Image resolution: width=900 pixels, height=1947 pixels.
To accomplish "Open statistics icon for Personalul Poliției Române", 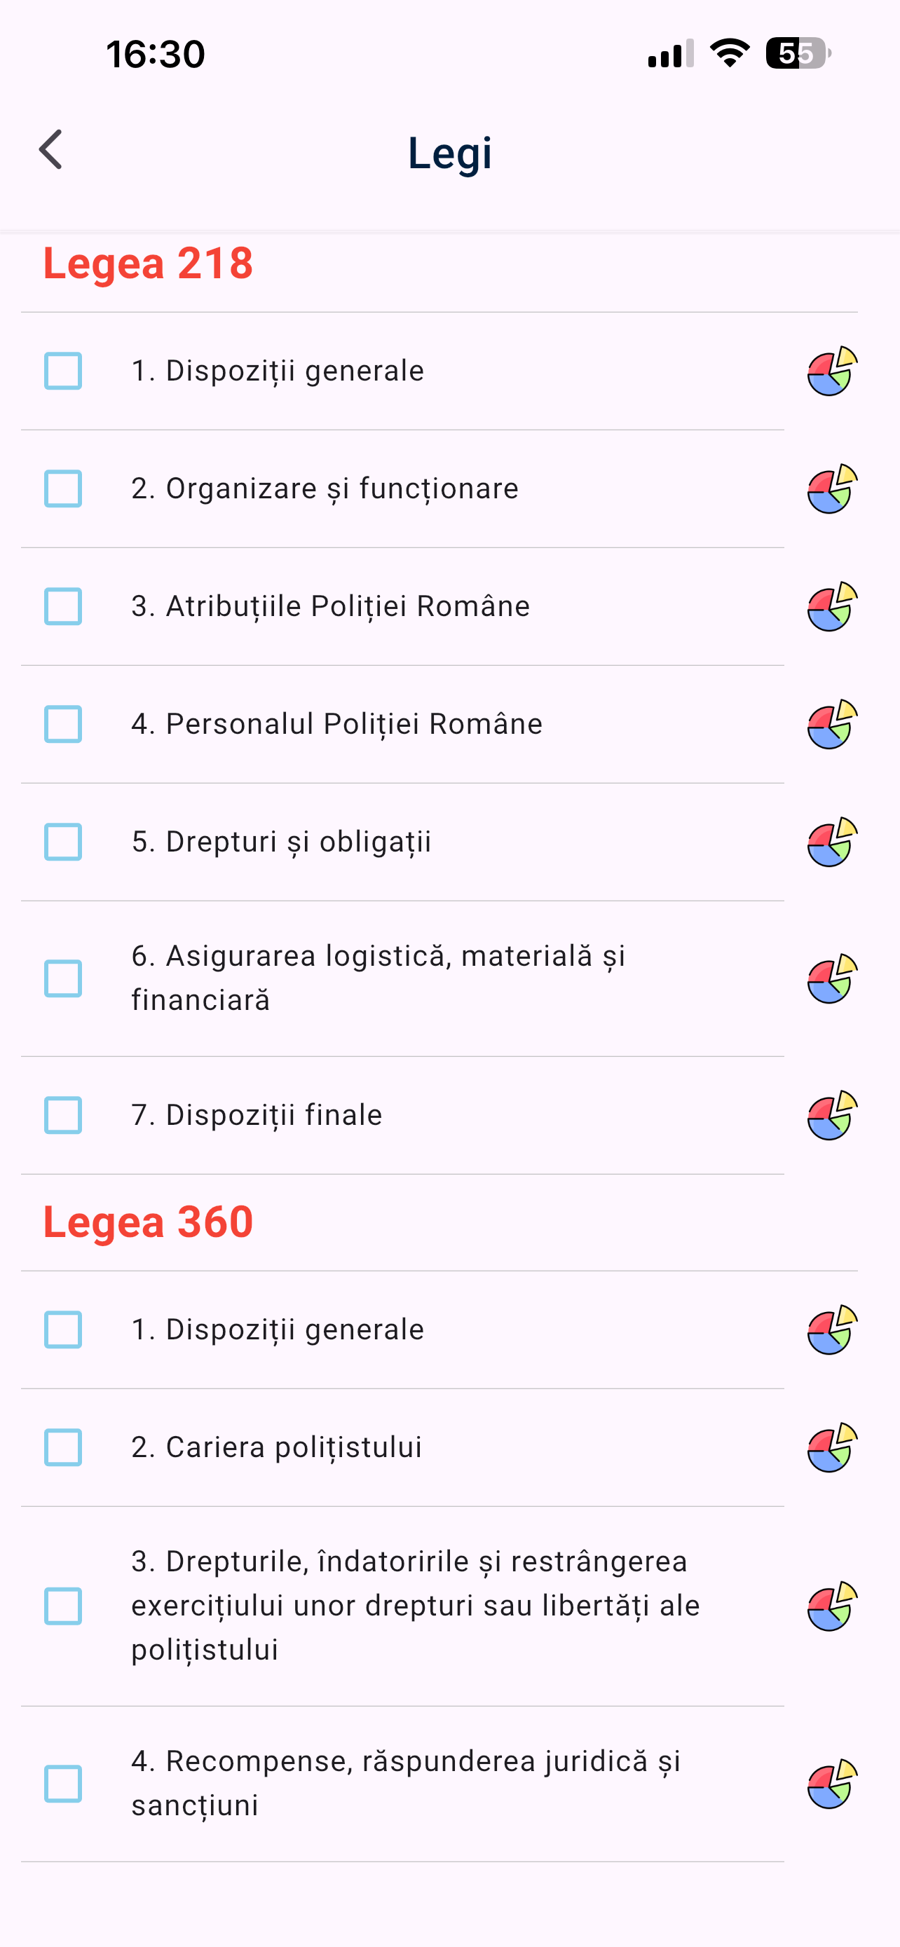I will (x=833, y=724).
